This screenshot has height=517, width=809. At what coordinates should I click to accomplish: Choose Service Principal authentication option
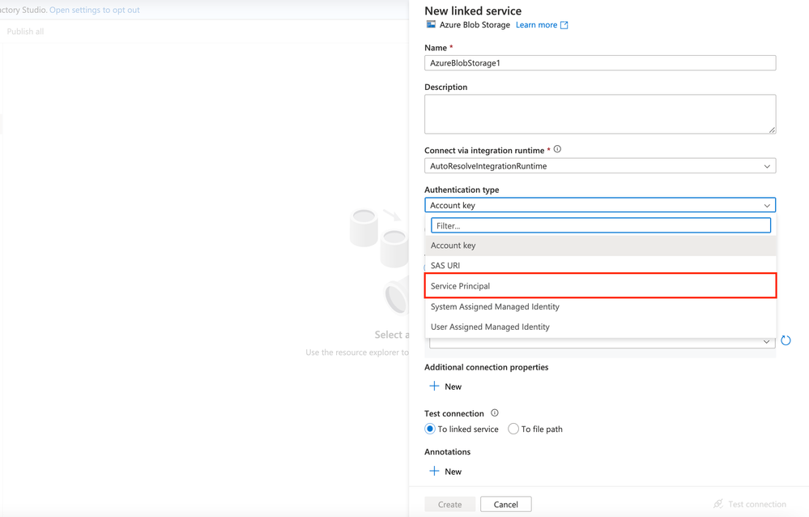point(600,285)
